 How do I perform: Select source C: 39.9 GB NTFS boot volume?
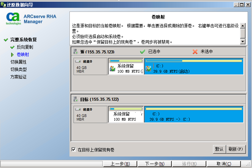(194, 67)
